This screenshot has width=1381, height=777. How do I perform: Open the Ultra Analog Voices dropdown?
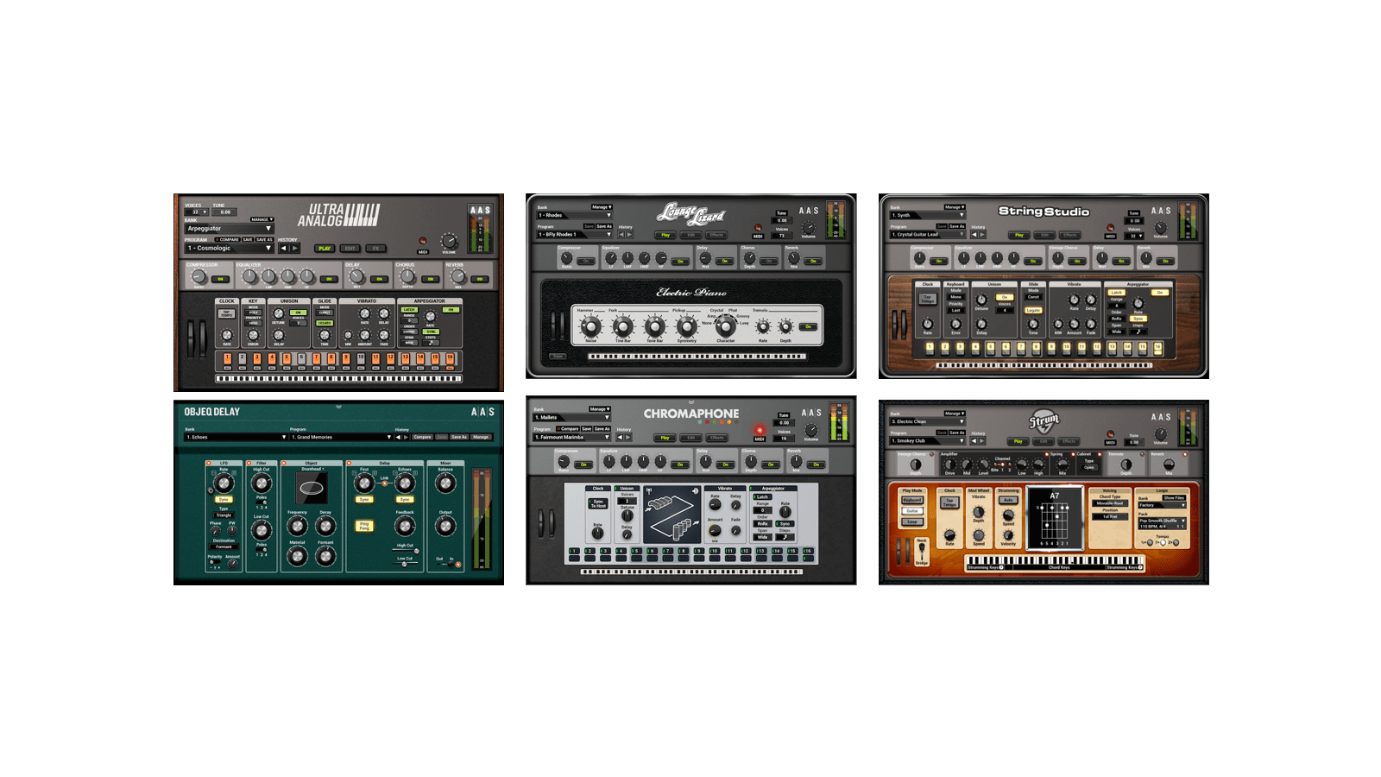pos(196,212)
